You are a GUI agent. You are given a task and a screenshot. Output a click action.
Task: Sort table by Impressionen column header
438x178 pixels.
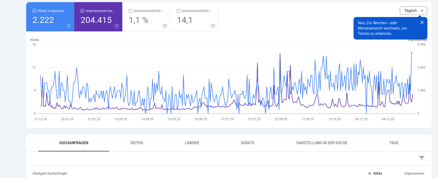click(414, 173)
